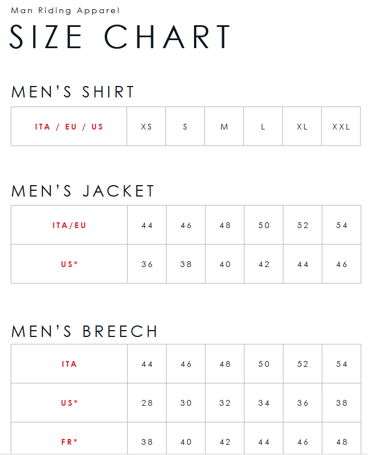
Task: Select breech US size 28 cell
Action: pos(147,403)
